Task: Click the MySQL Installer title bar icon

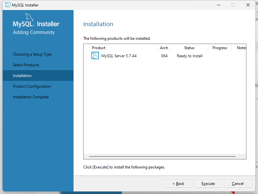Action: click(x=8, y=5)
